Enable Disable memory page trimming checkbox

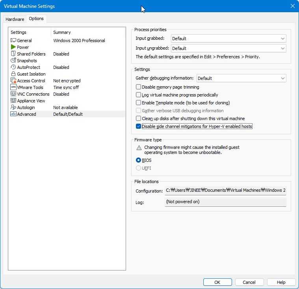[x=138, y=87]
